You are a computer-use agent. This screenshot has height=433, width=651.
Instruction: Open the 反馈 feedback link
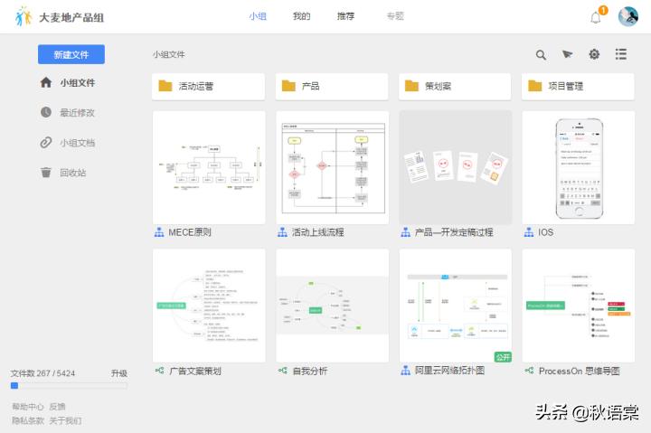point(57,407)
